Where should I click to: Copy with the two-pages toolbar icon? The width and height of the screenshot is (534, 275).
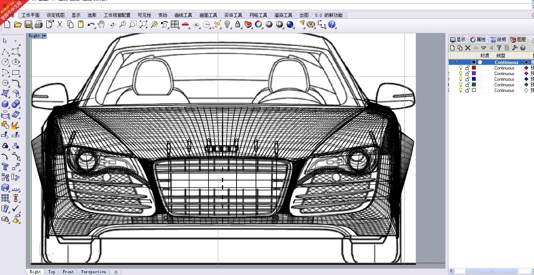click(x=70, y=25)
